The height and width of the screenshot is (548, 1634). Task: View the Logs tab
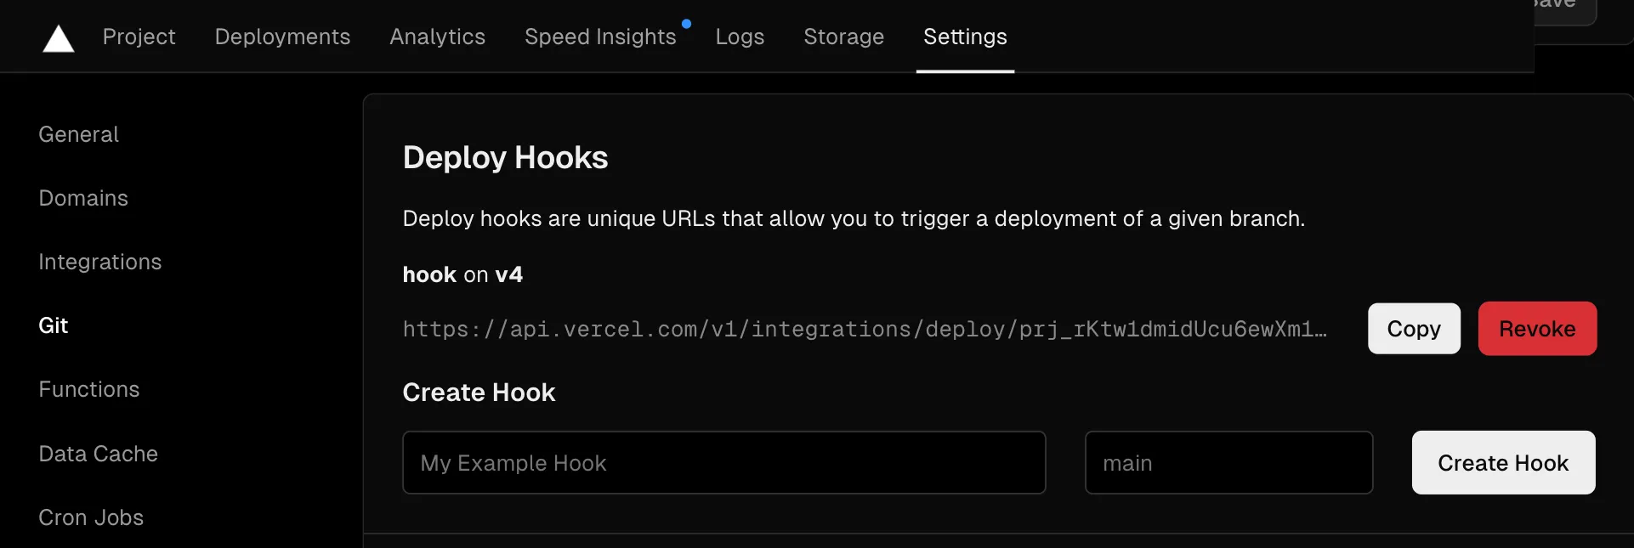740,37
